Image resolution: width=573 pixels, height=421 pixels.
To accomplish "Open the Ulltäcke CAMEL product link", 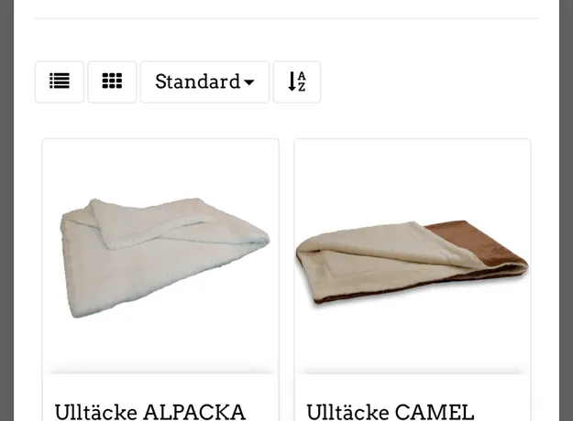I will coord(391,412).
